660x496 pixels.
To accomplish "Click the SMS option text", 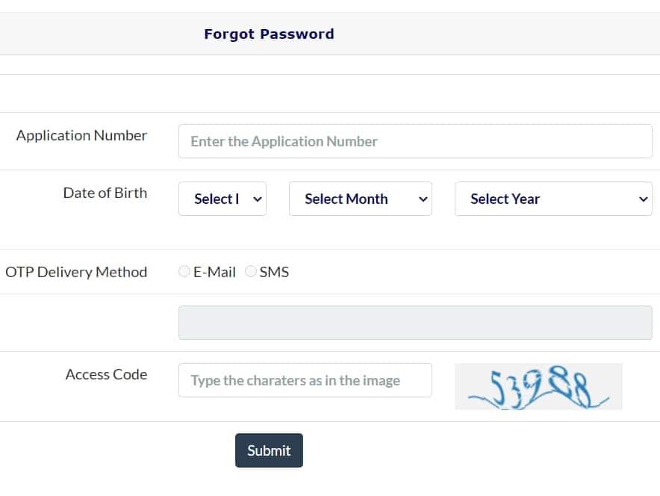I will (x=274, y=272).
